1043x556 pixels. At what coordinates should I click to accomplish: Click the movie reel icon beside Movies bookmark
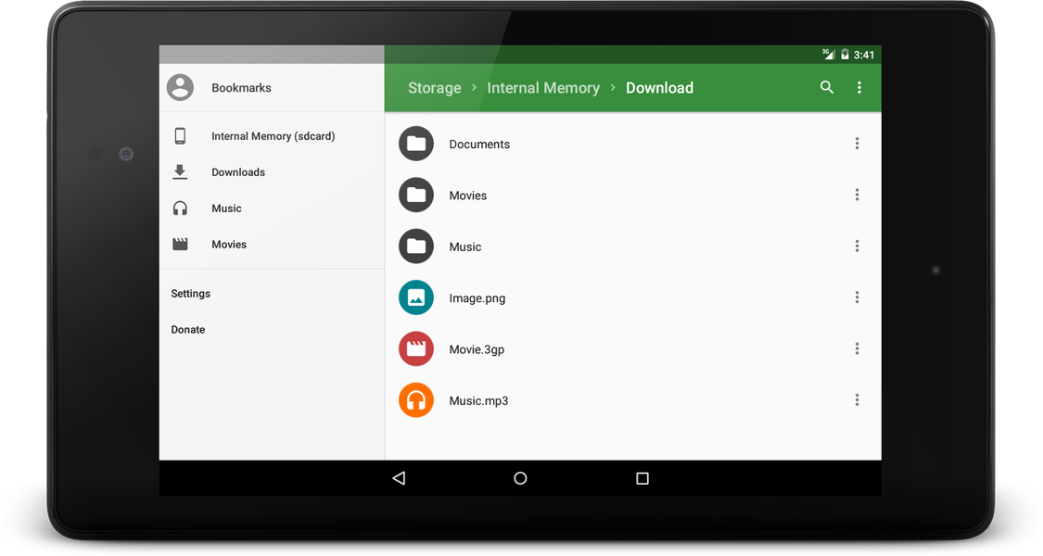tap(180, 244)
